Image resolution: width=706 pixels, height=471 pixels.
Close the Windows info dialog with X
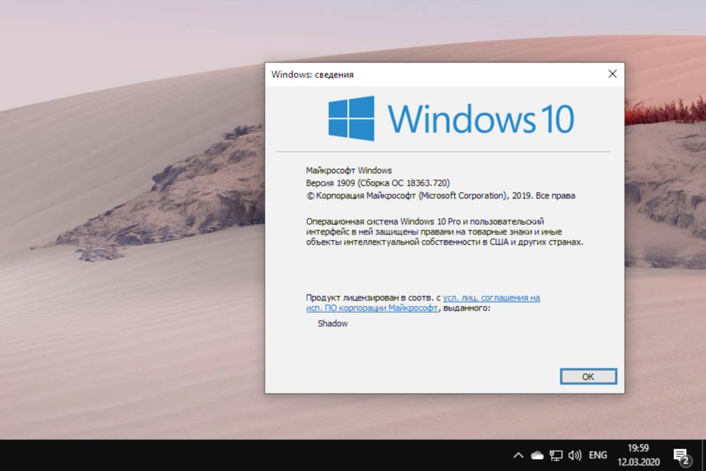point(612,74)
